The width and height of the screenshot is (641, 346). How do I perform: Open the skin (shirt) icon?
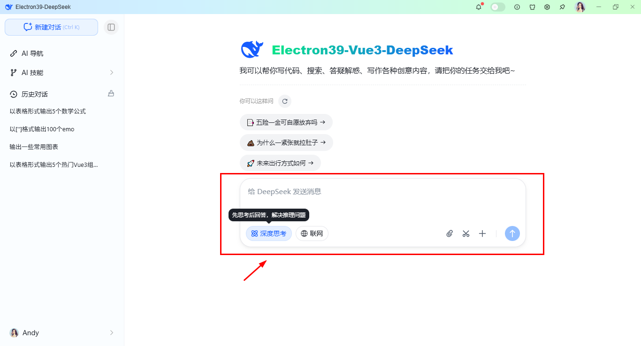(x=532, y=7)
